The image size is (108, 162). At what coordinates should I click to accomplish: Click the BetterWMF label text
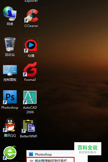pos(29,136)
